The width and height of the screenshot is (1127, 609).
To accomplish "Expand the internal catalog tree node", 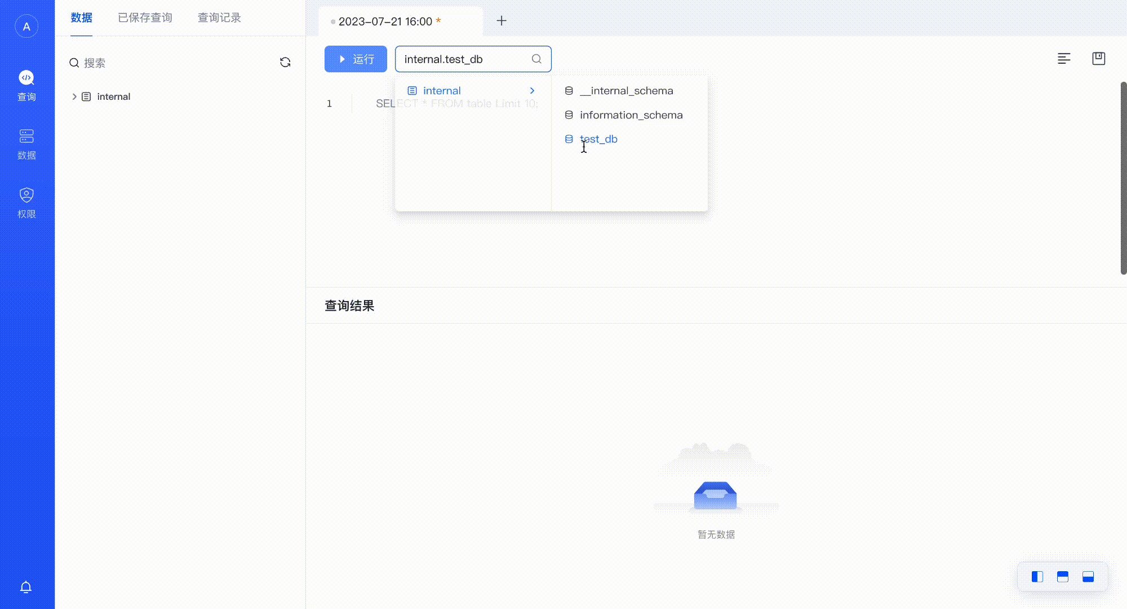I will pos(74,96).
